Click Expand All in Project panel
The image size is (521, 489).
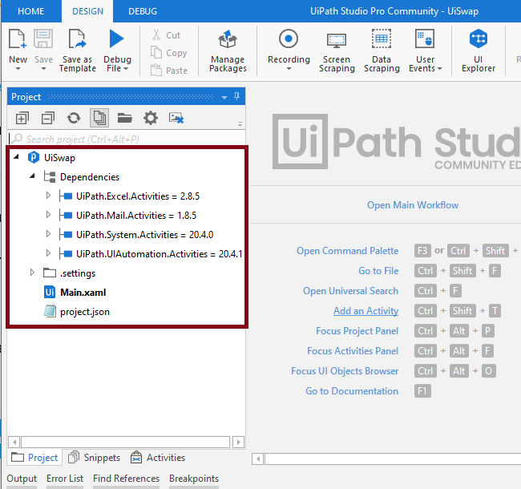coord(22,118)
